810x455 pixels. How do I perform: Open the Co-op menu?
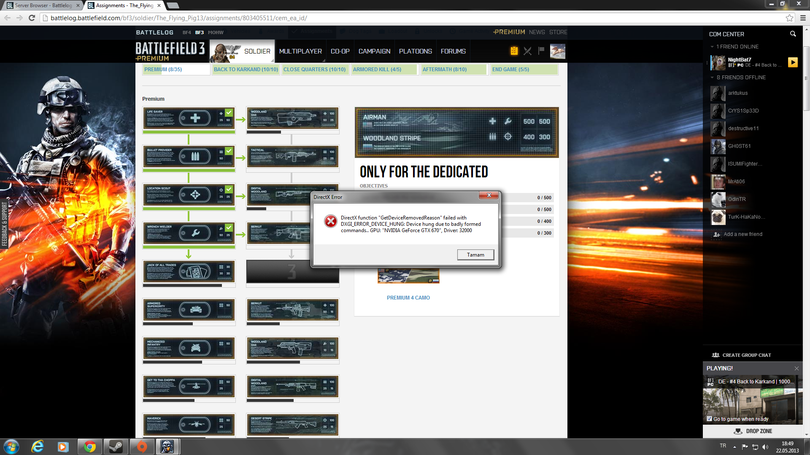click(340, 51)
